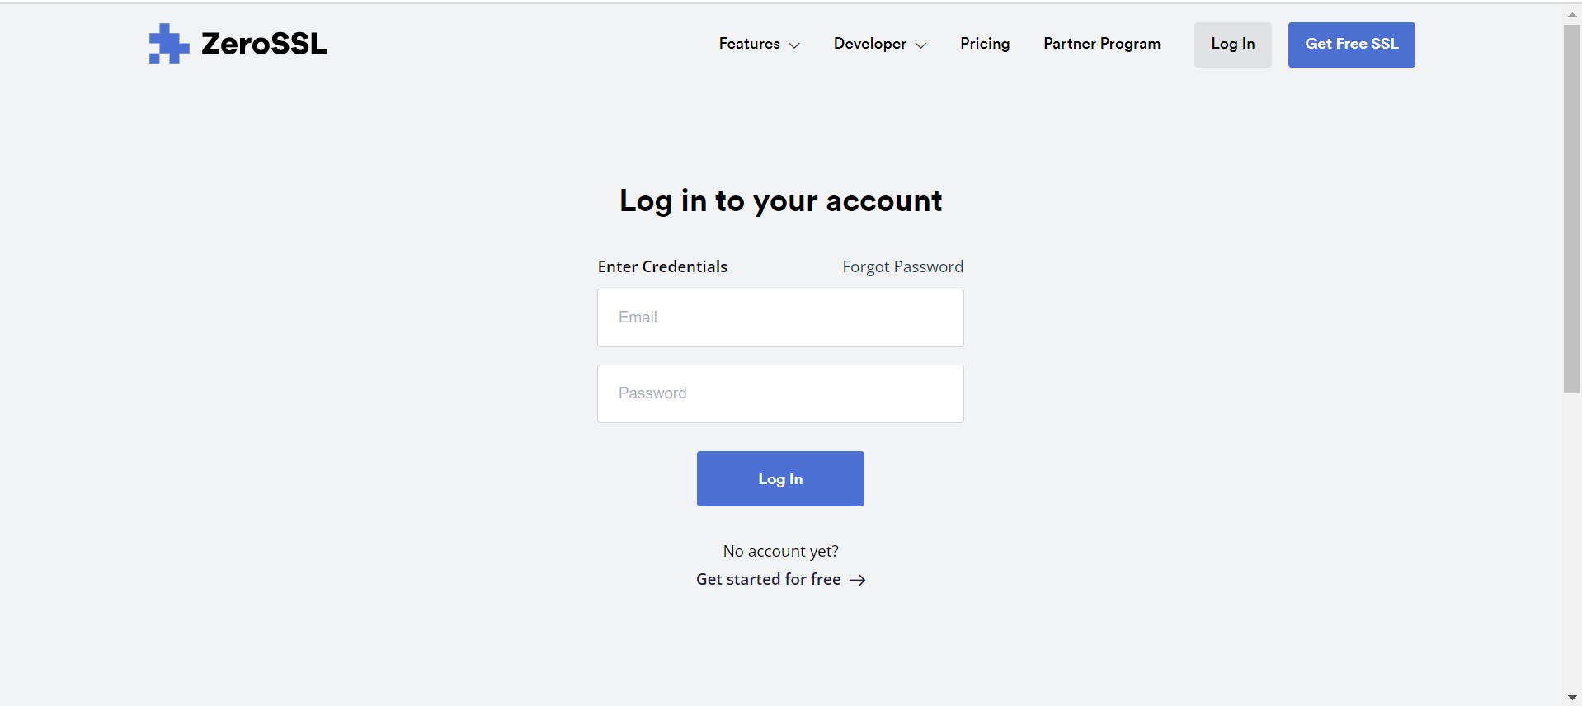This screenshot has width=1582, height=706.
Task: Click the scrollbar up arrow
Action: [x=1572, y=14]
